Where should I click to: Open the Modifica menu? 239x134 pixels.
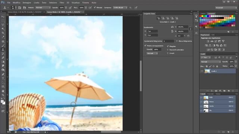point(16,3)
